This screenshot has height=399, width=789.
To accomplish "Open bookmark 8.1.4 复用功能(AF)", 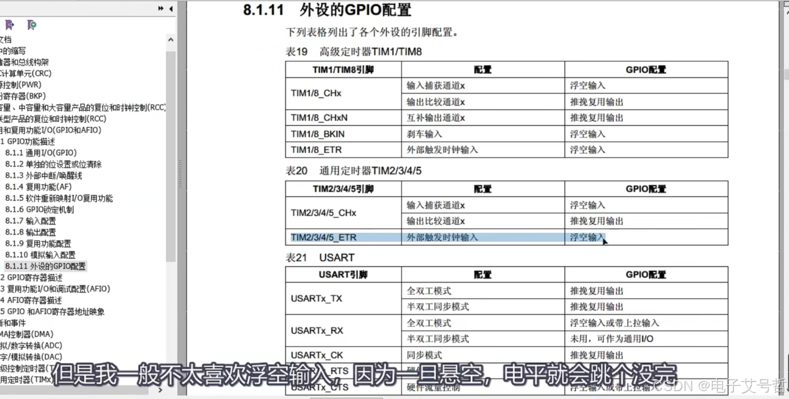I will (38, 187).
